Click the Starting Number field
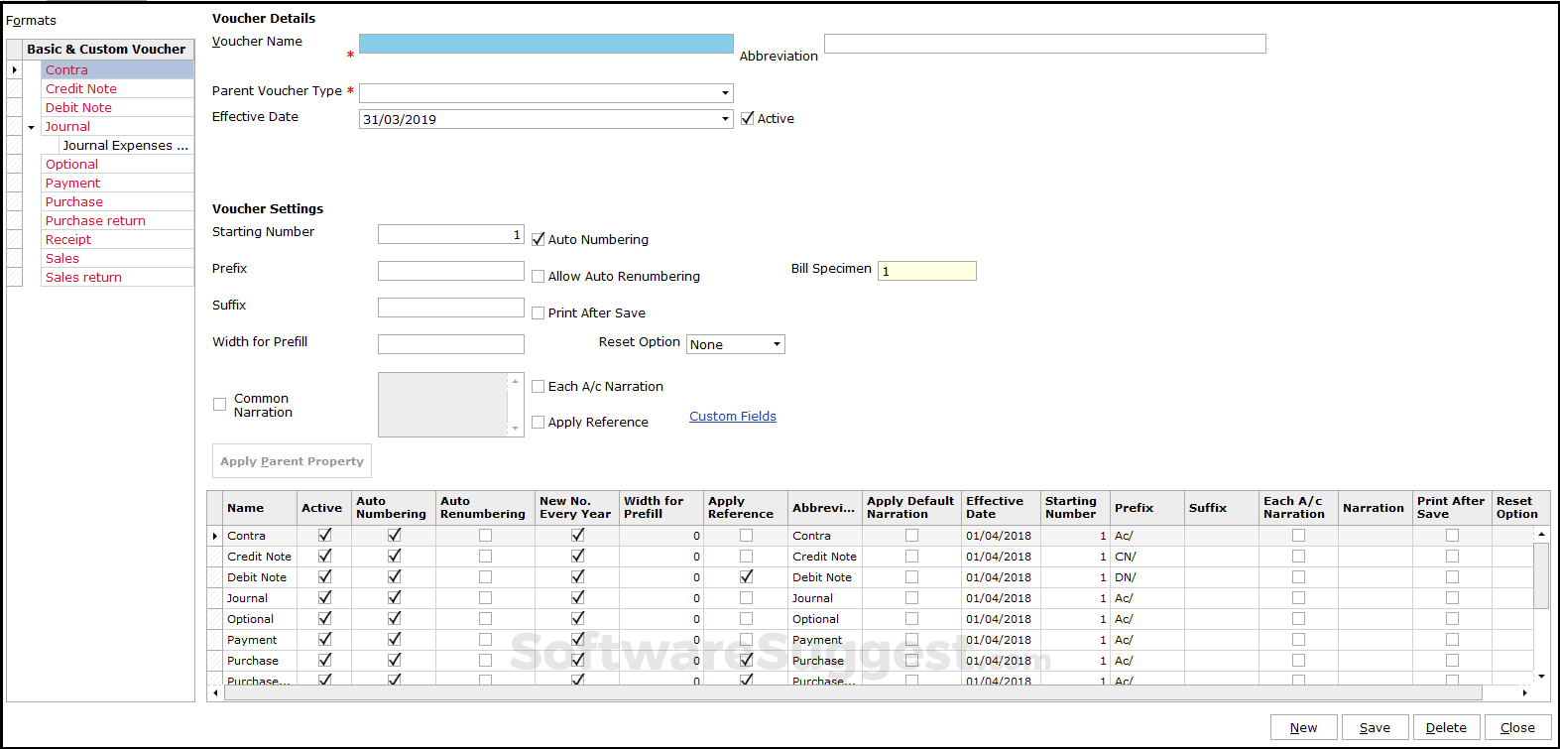The image size is (1560, 749). coord(450,234)
